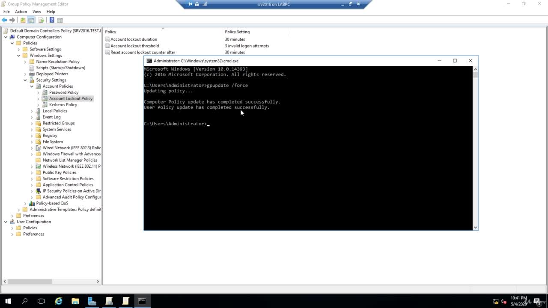Click the Back arrow in the toolbar
Viewport: 548px width, 308px height.
(5, 20)
